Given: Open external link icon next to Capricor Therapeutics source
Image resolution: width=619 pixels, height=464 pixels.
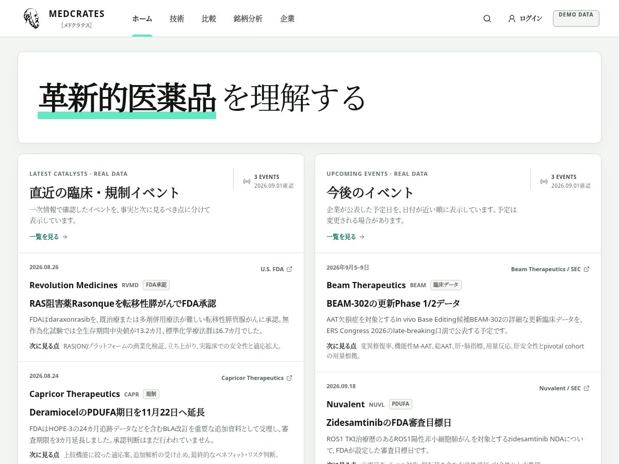Looking at the screenshot, I should [289, 378].
